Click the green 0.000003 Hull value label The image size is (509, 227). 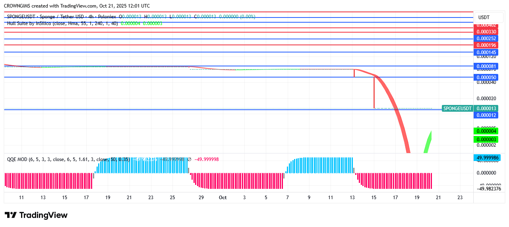[x=486, y=140]
